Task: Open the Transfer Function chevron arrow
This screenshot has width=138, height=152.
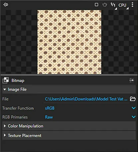Action: (x=134, y=108)
